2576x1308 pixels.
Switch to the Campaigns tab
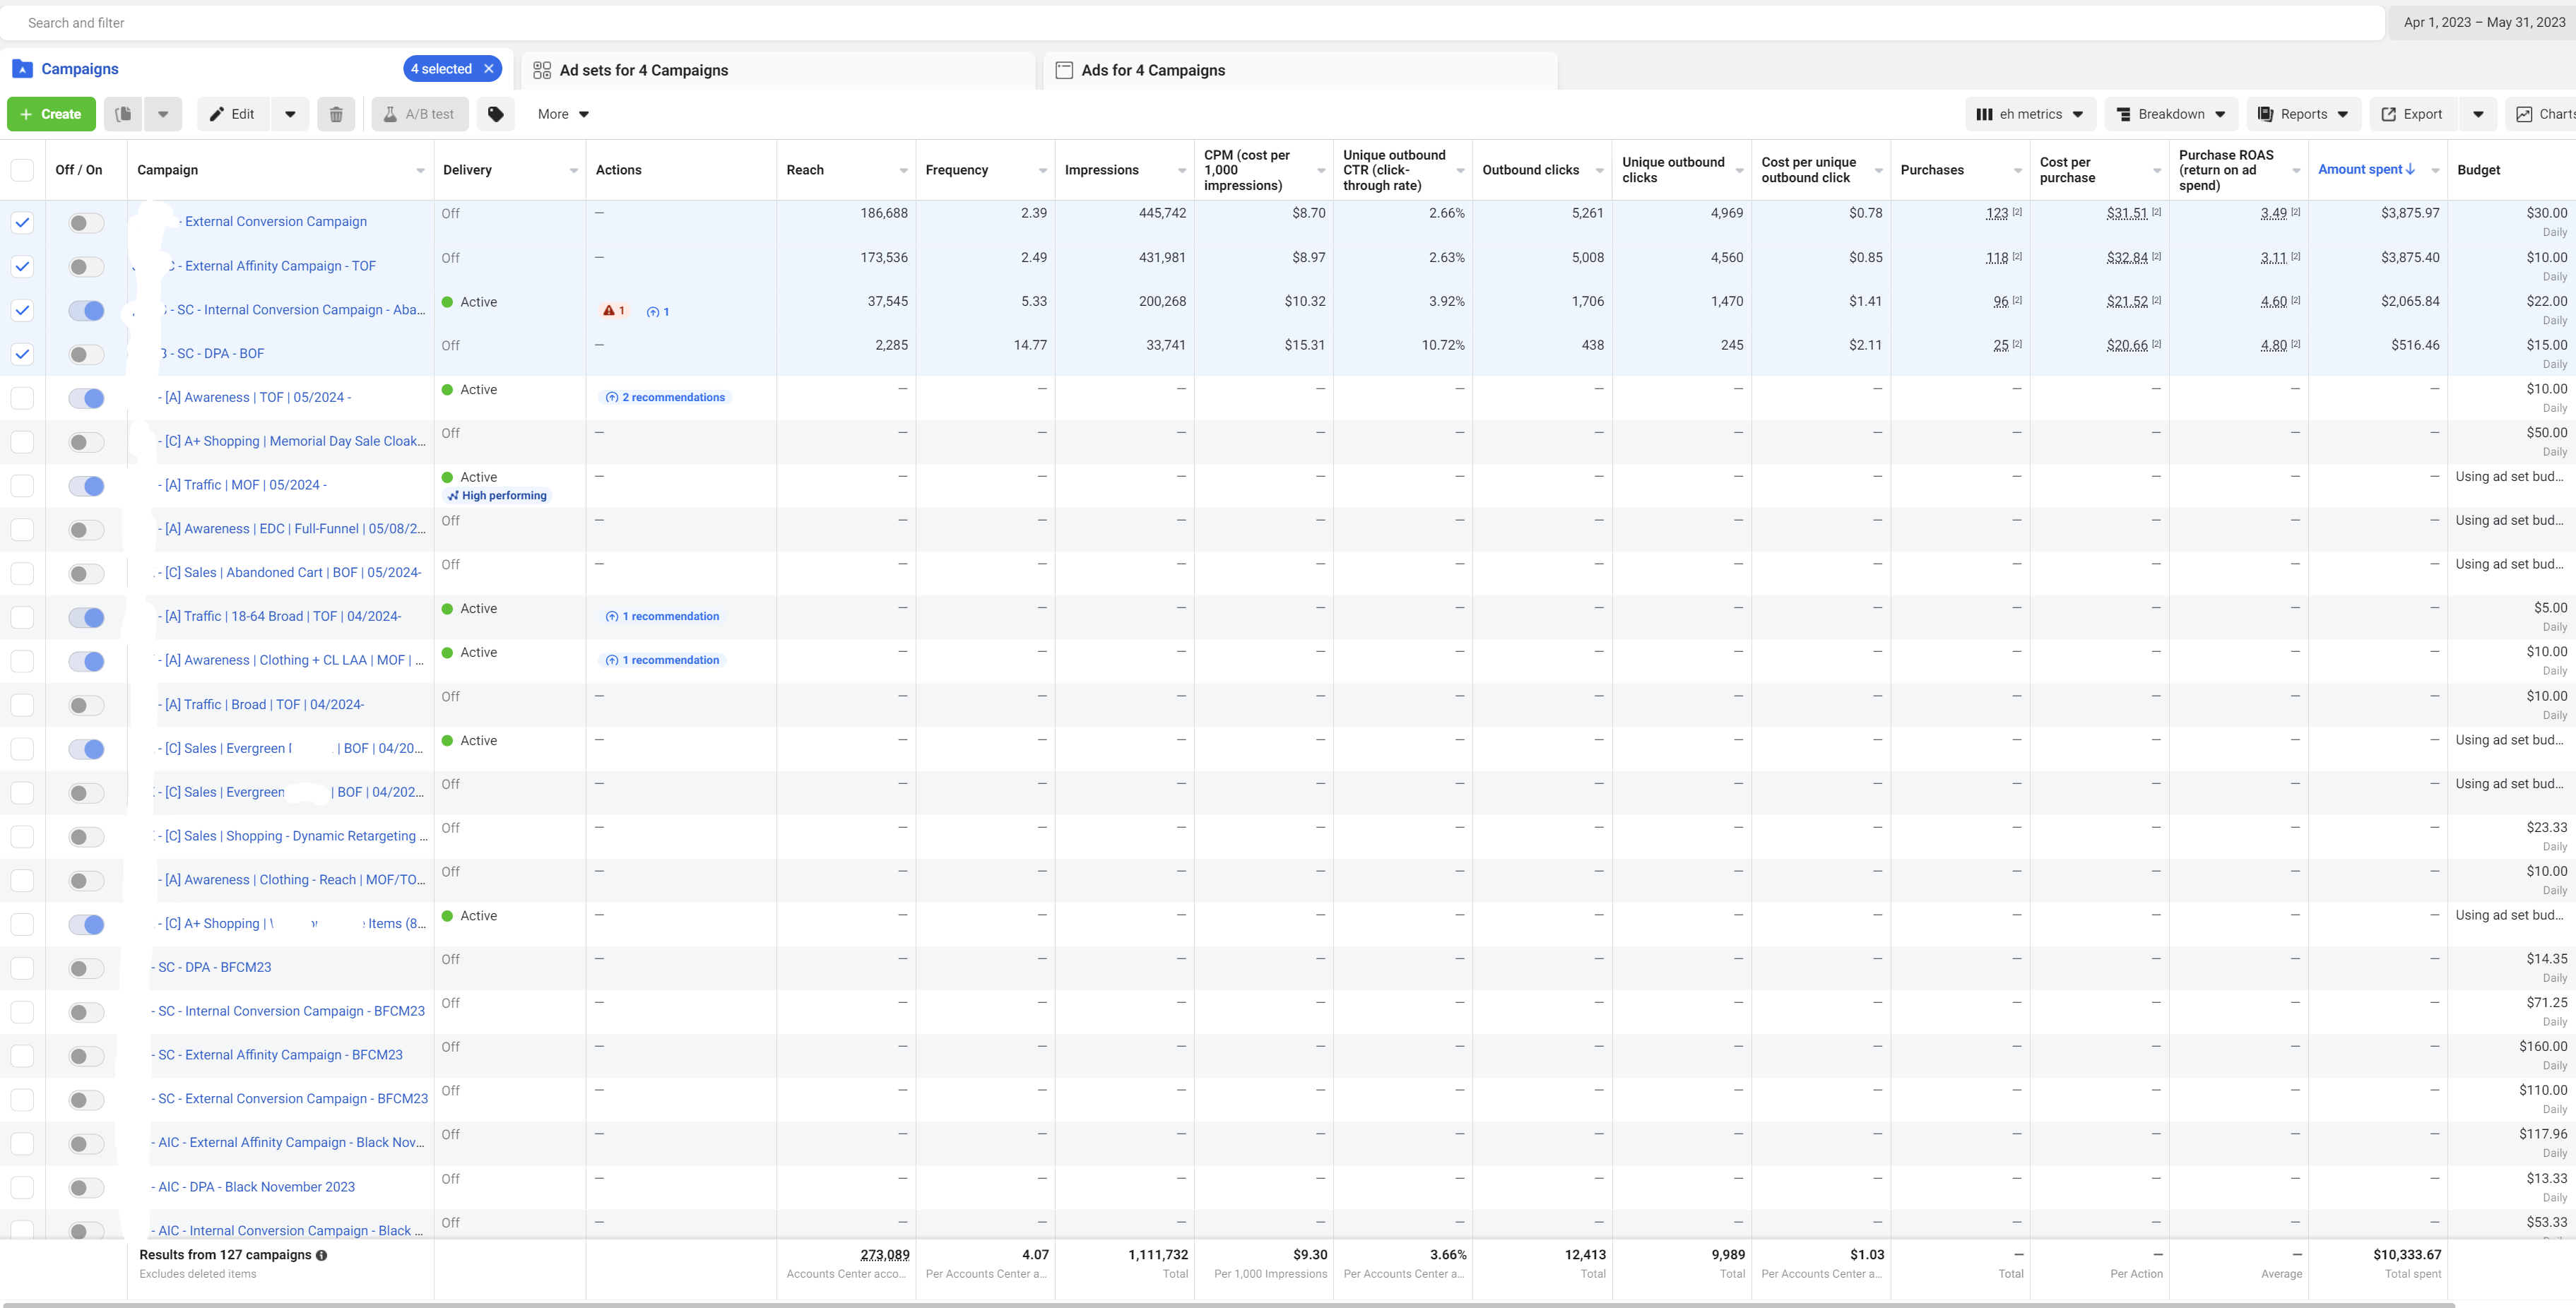tap(80, 69)
